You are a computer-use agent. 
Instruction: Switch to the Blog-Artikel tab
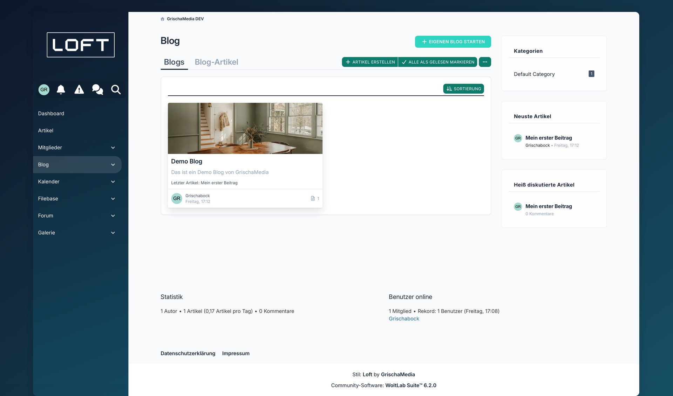click(216, 62)
